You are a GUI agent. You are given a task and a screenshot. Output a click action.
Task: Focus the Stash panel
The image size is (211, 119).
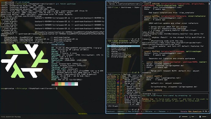(124, 108)
